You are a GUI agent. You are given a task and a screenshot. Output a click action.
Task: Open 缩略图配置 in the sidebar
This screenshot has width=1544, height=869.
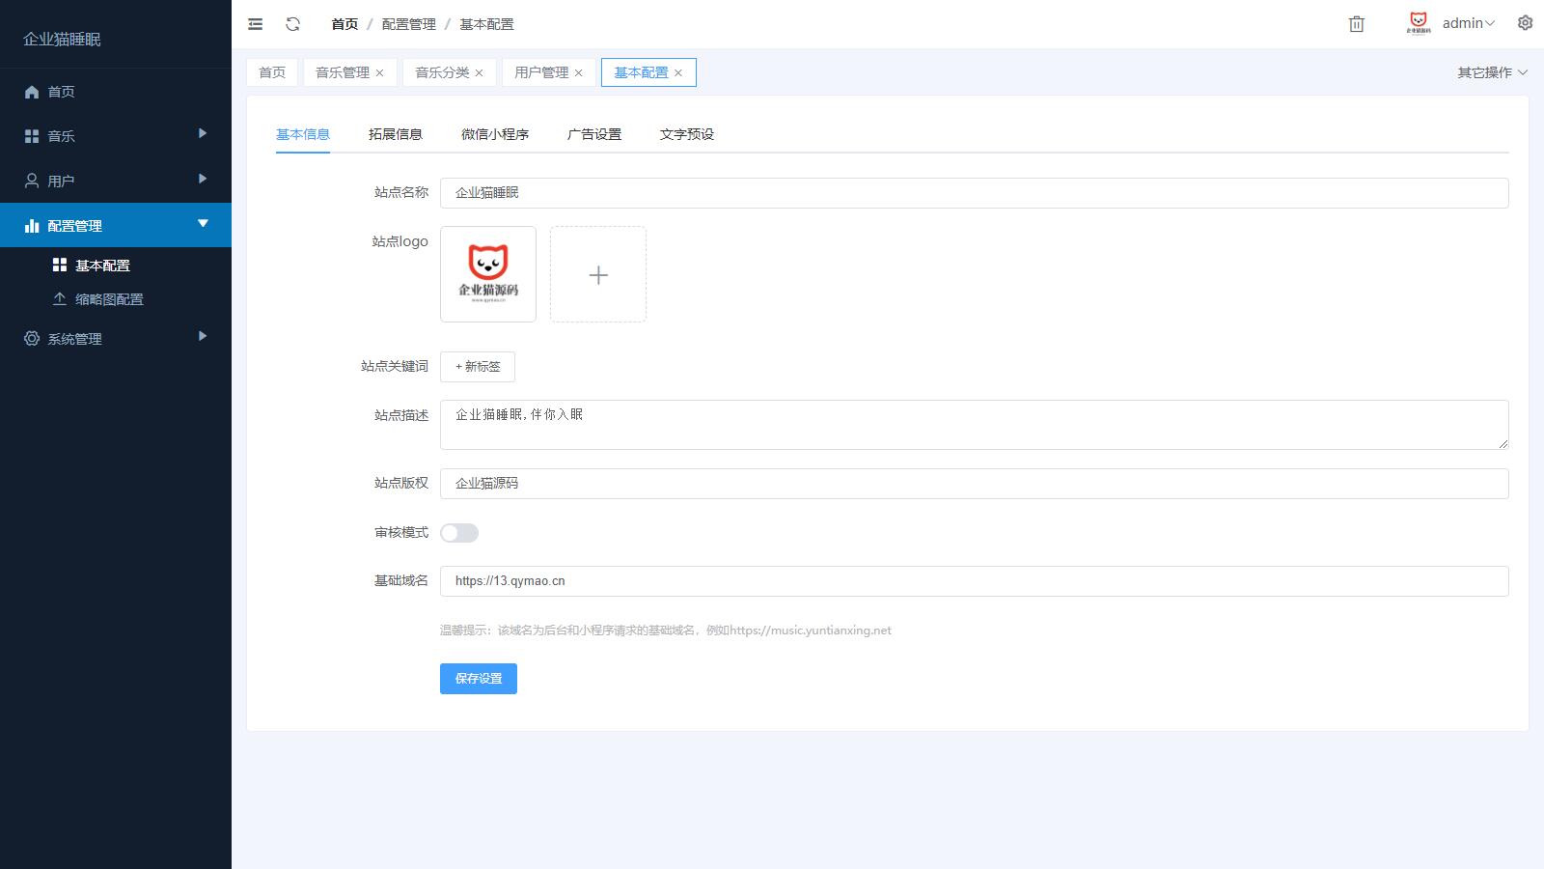[109, 299]
